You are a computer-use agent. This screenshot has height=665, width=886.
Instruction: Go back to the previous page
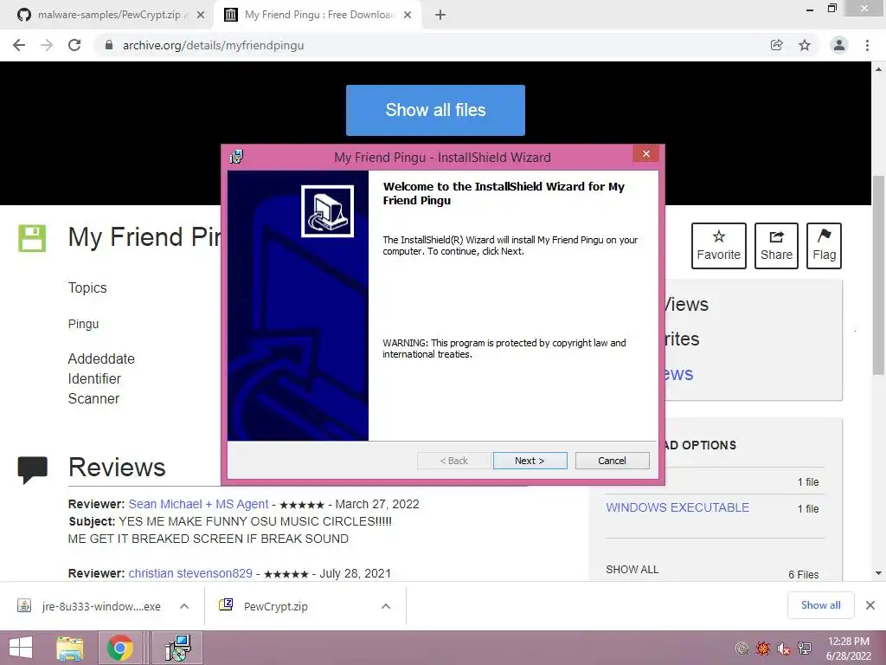click(19, 45)
